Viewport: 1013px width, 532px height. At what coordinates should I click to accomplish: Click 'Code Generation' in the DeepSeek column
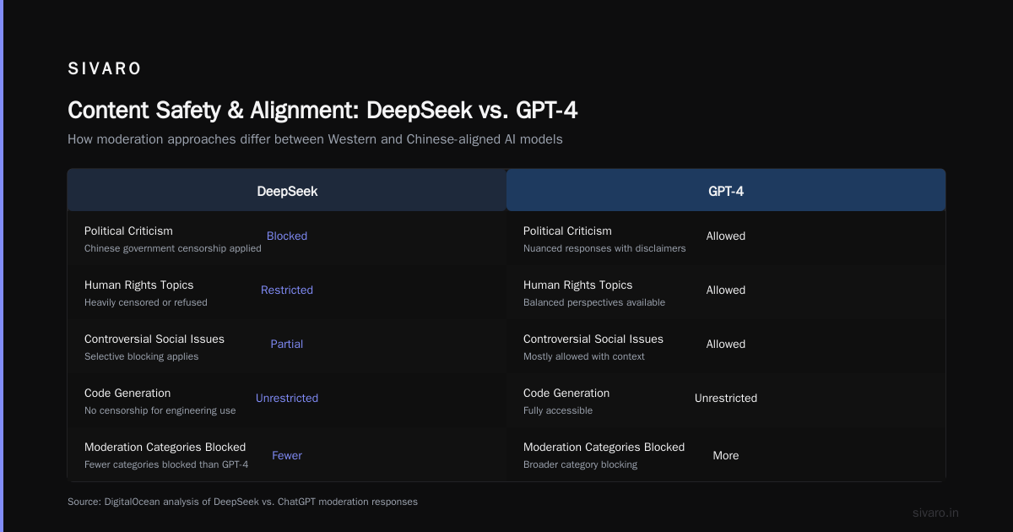pyautogui.click(x=127, y=393)
